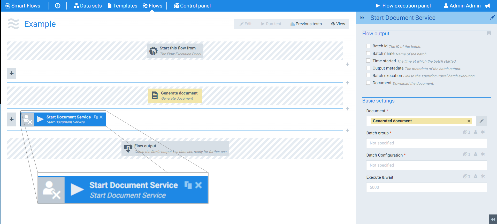497x224 pixels.
Task: Collapse the Start Document Service side panel
Action: tap(362, 18)
